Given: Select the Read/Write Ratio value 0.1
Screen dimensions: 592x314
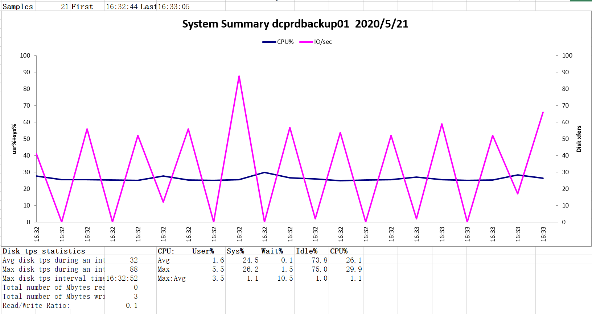Looking at the screenshot, I should coord(122,305).
